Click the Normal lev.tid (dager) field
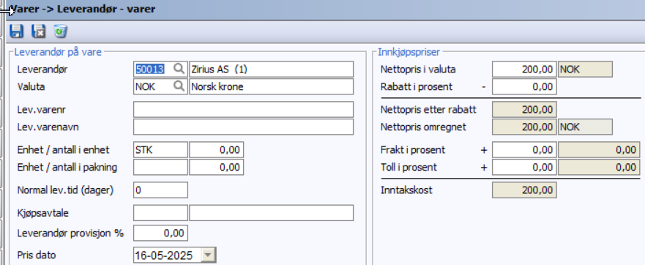Viewport: 645px width, 265px height. pyautogui.click(x=160, y=190)
